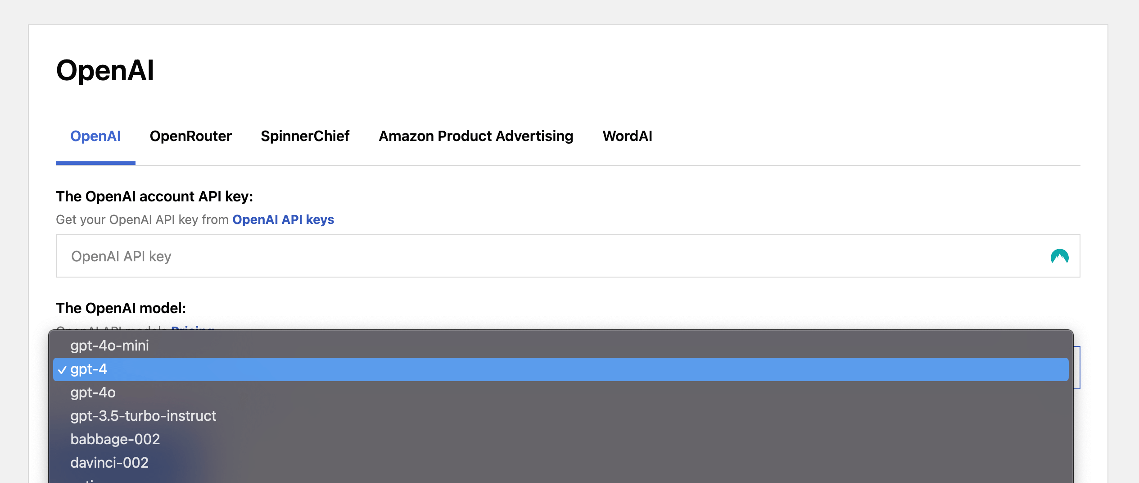Go to Amazon Product Advertising tab

pos(476,136)
